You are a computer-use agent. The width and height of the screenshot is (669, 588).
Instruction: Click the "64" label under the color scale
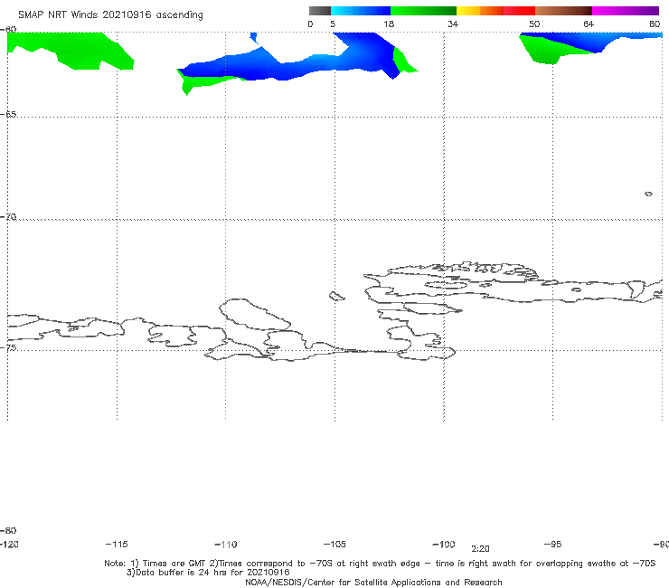[x=589, y=24]
